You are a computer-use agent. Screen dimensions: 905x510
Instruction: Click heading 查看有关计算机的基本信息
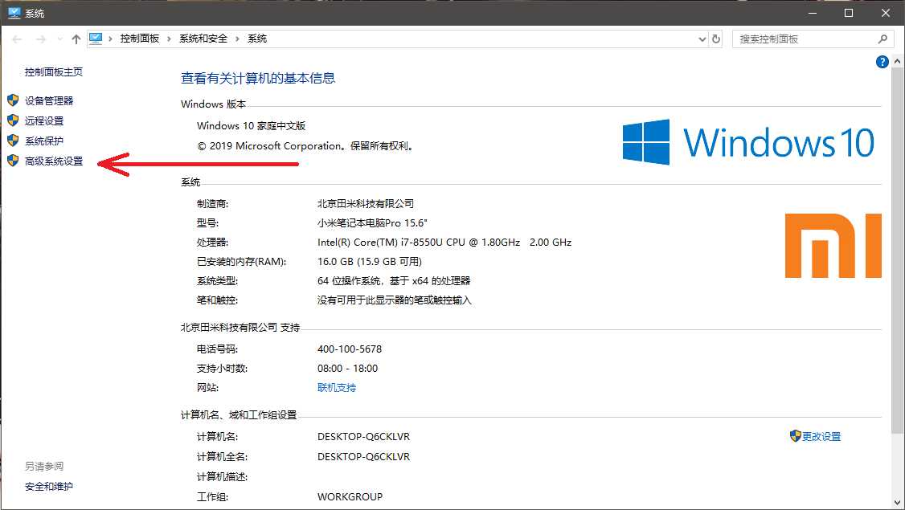point(258,79)
